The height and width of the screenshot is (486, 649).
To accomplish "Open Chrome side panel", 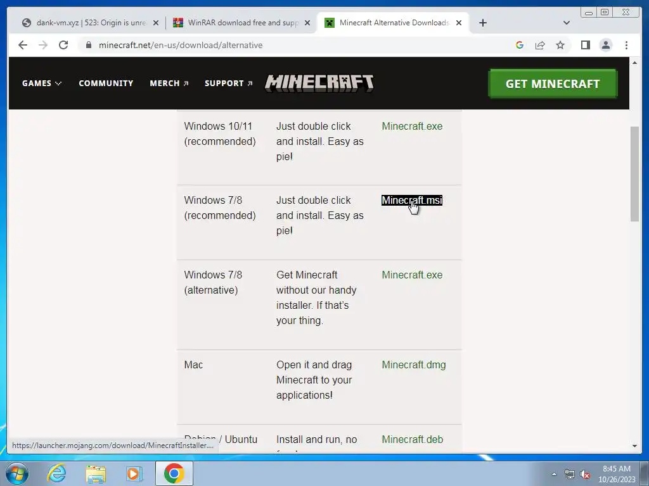I will (585, 45).
